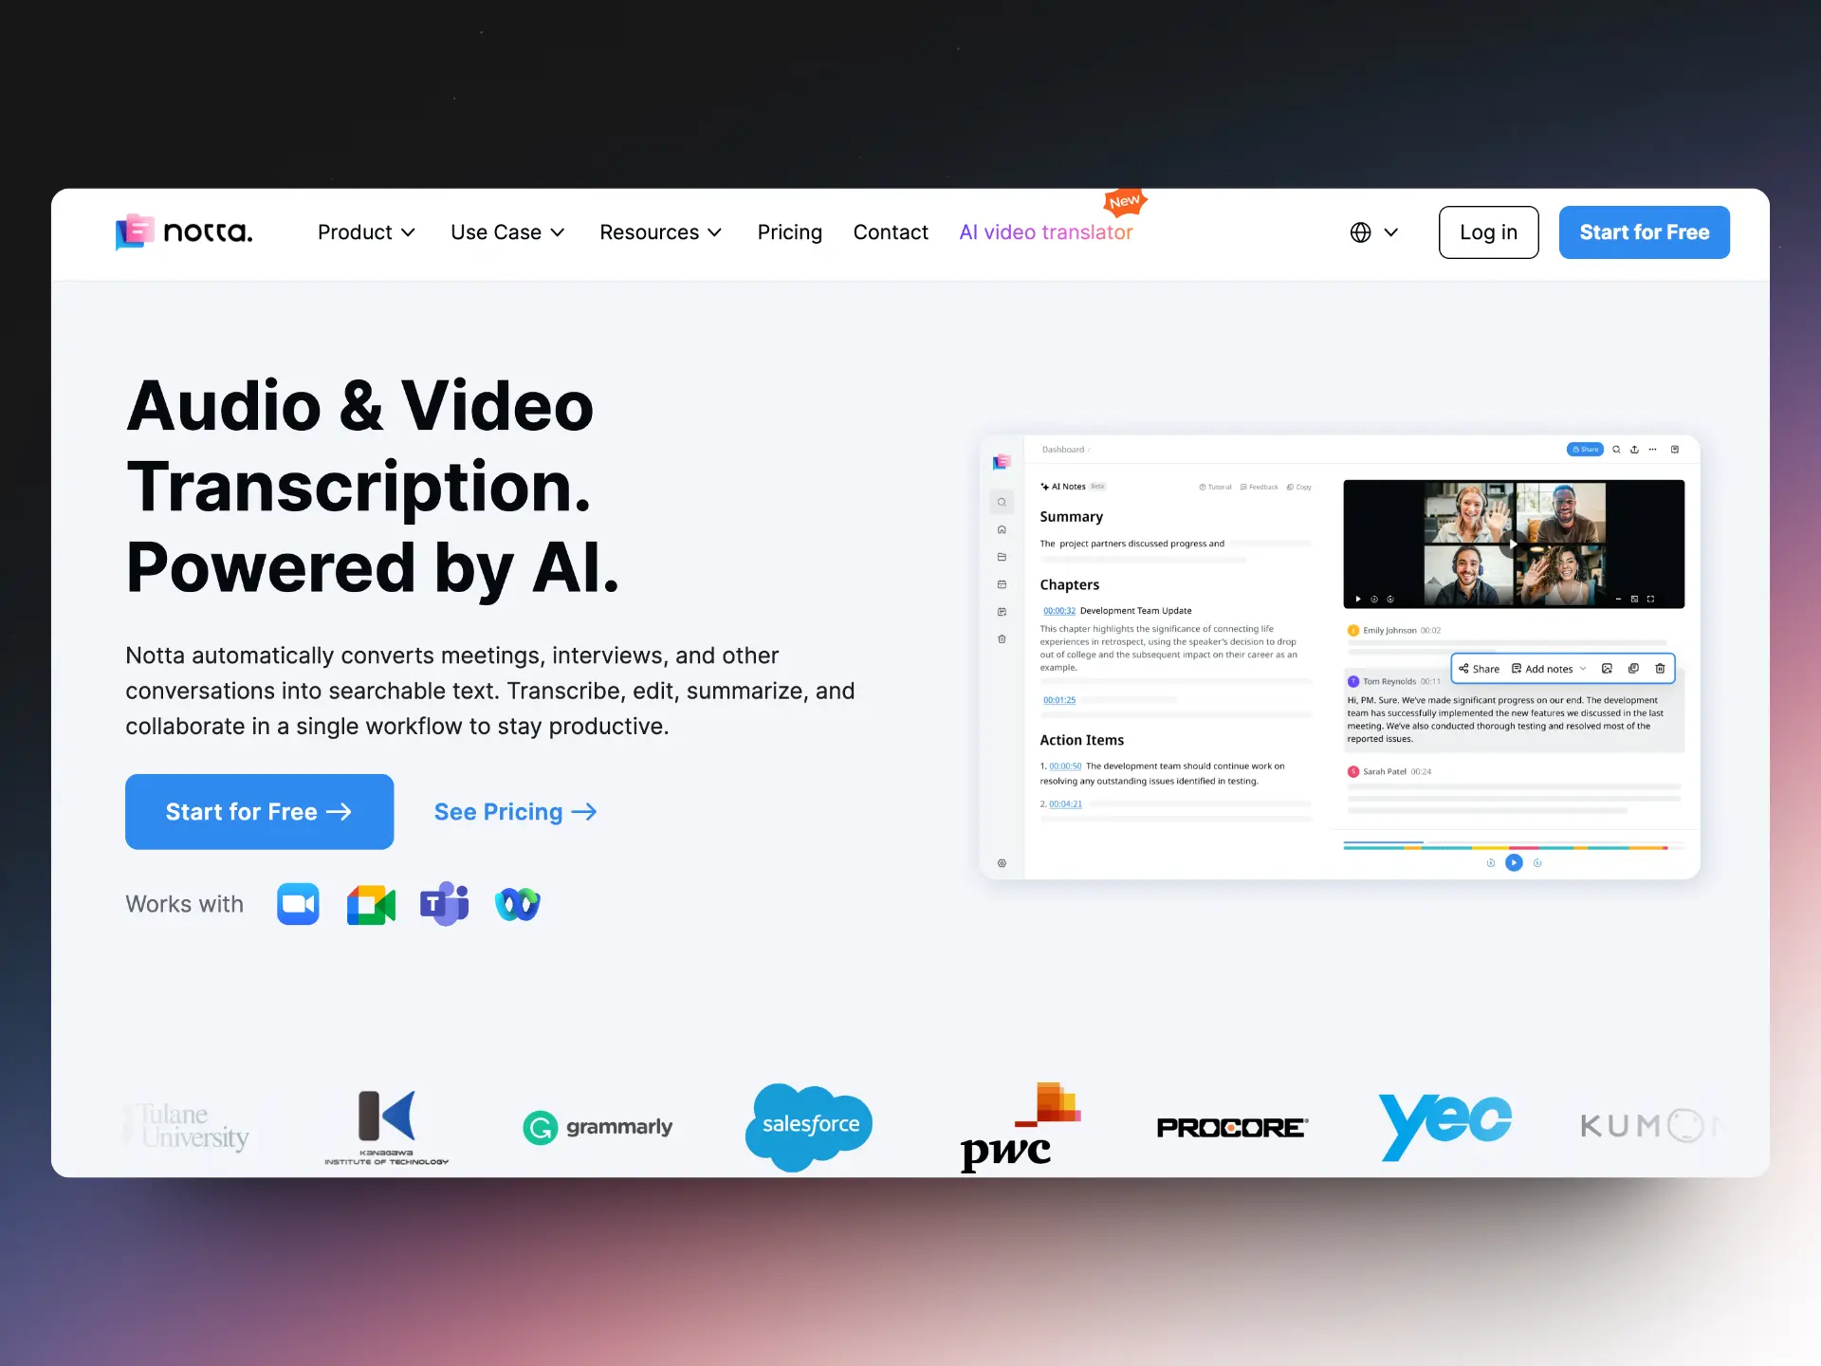Click the Procore logo
This screenshot has width=1821, height=1366.
click(x=1231, y=1127)
